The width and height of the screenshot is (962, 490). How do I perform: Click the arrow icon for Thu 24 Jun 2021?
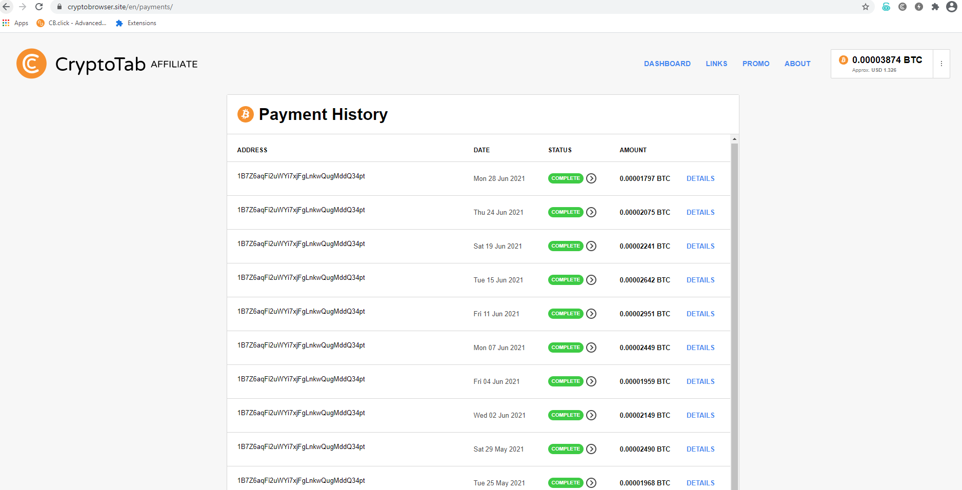pyautogui.click(x=591, y=212)
